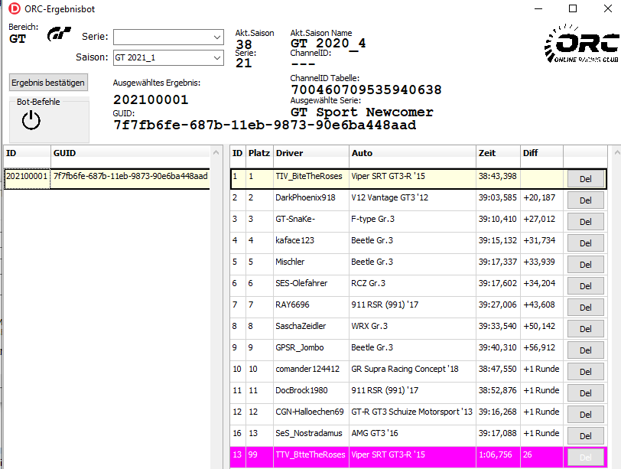Click Del for DarkPhoenix918
The width and height of the screenshot is (621, 469).
585,200
